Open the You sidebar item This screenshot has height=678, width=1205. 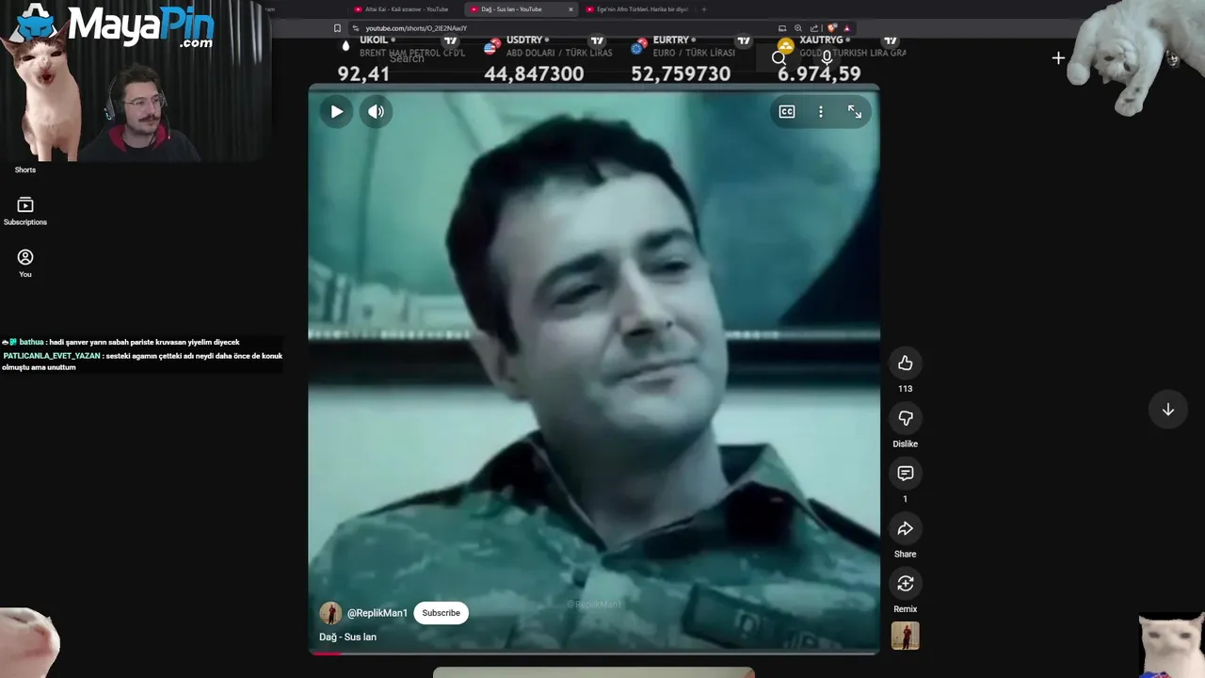[25, 264]
